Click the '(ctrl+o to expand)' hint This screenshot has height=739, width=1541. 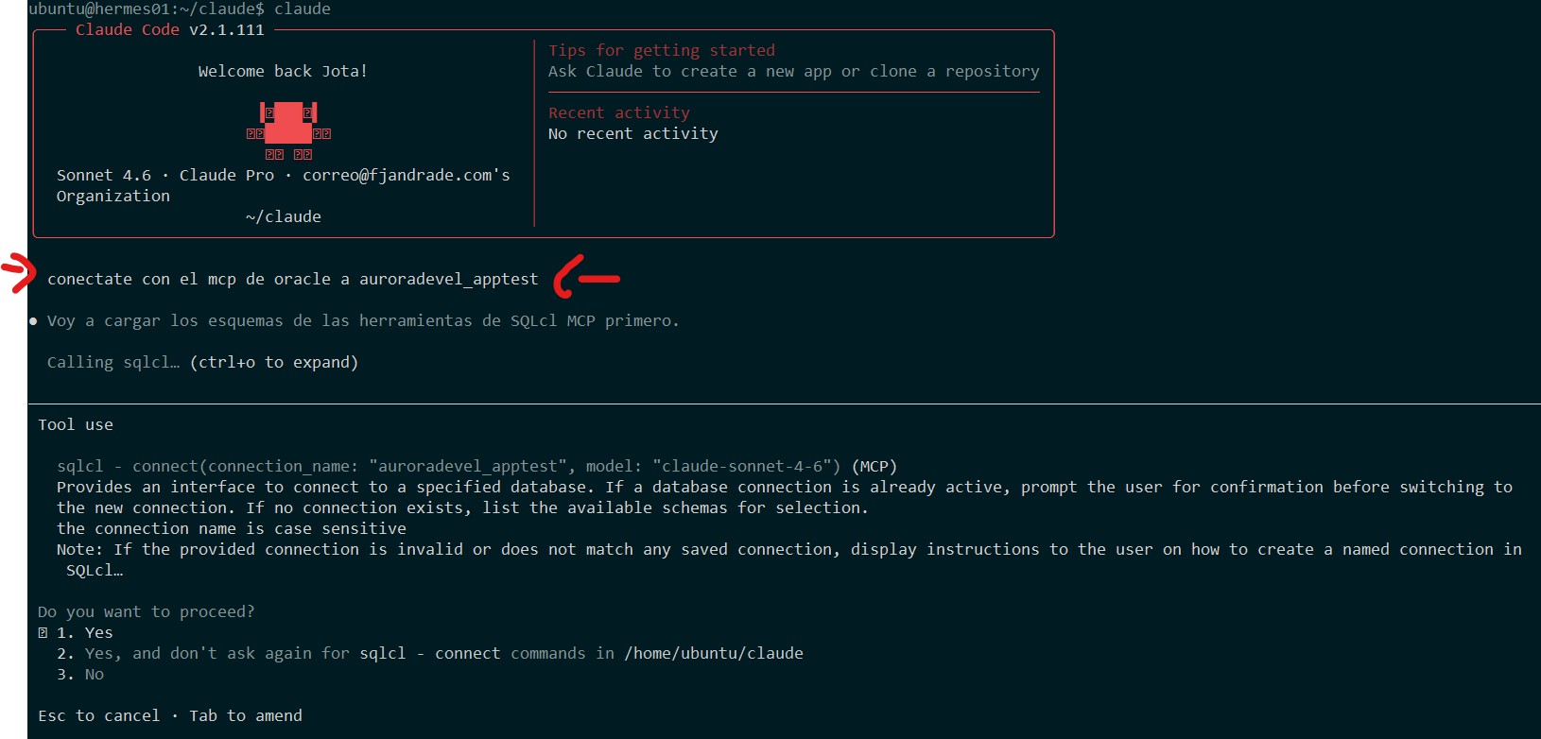tap(274, 363)
